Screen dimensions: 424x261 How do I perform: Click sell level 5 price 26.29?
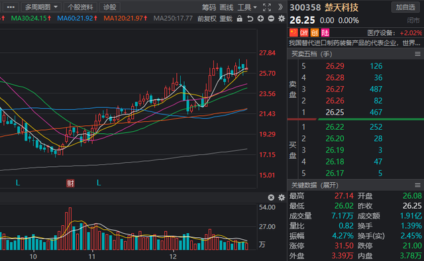click(x=335, y=66)
